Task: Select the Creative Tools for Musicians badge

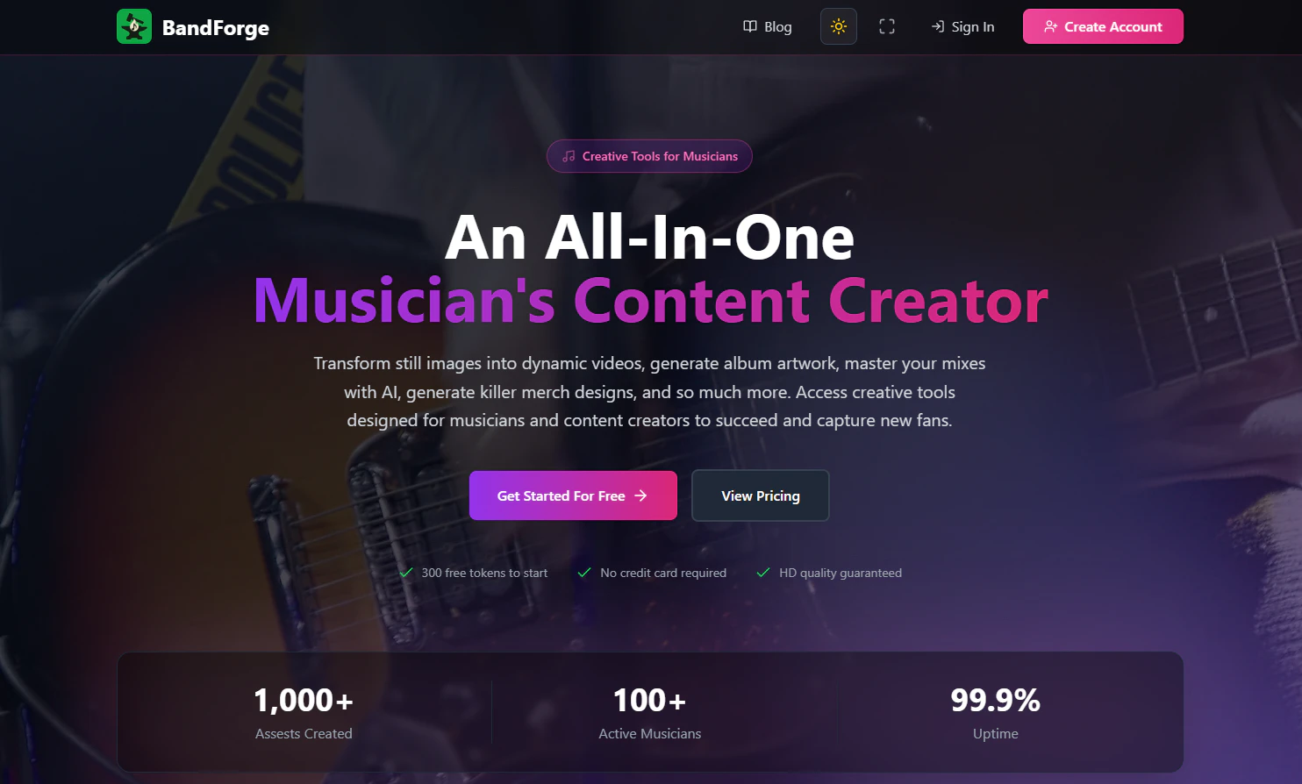Action: [x=649, y=156]
